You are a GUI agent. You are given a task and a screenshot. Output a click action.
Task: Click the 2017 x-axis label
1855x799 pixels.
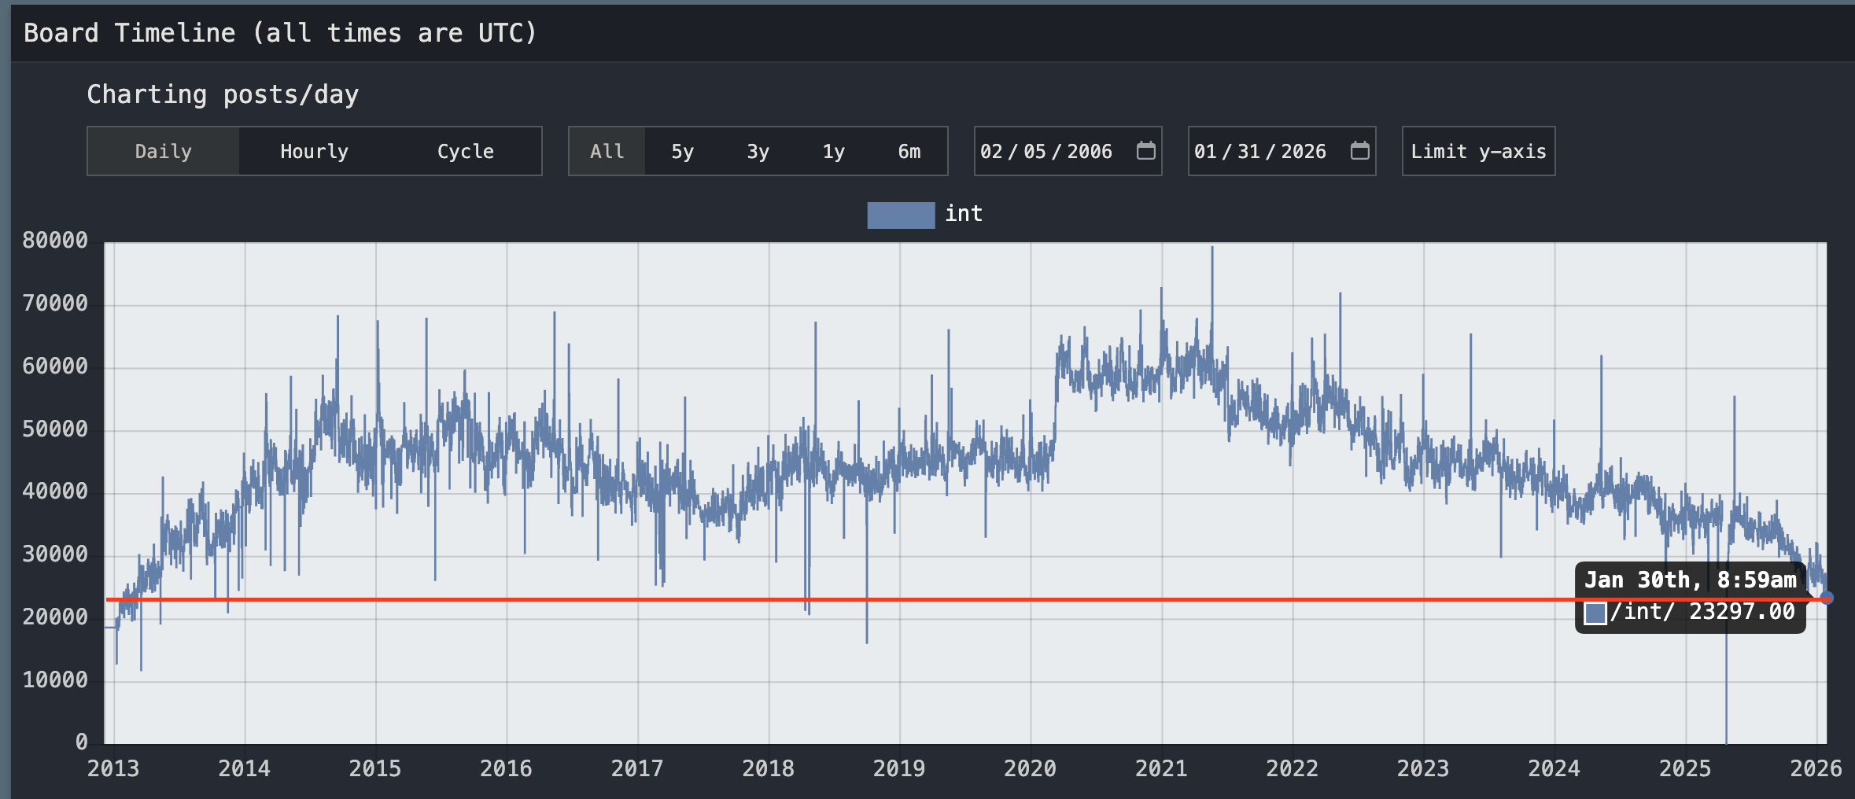point(637,768)
